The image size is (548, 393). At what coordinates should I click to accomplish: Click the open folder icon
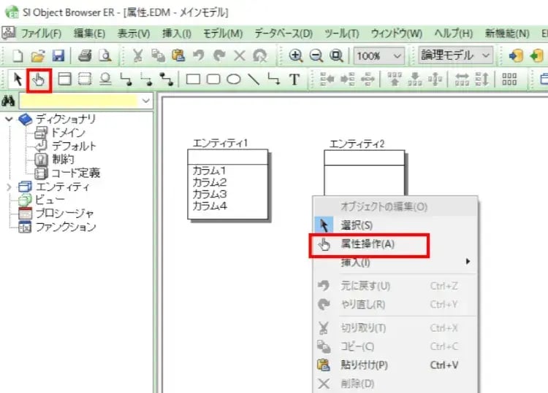click(38, 55)
